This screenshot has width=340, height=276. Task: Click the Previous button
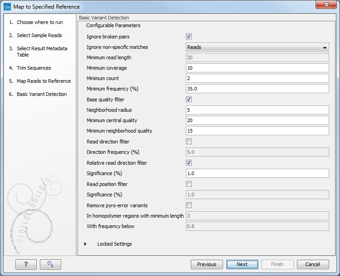[206, 265]
